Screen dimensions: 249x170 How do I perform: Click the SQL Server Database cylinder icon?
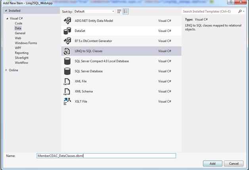click(67, 71)
